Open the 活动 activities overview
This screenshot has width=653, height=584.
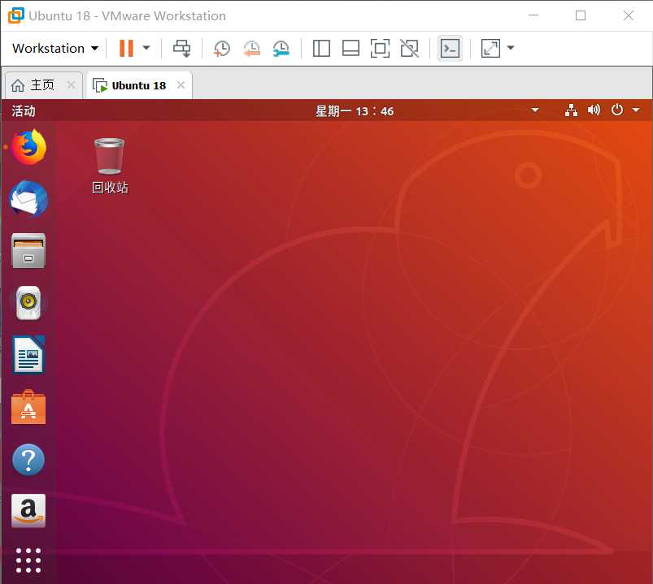coord(24,111)
